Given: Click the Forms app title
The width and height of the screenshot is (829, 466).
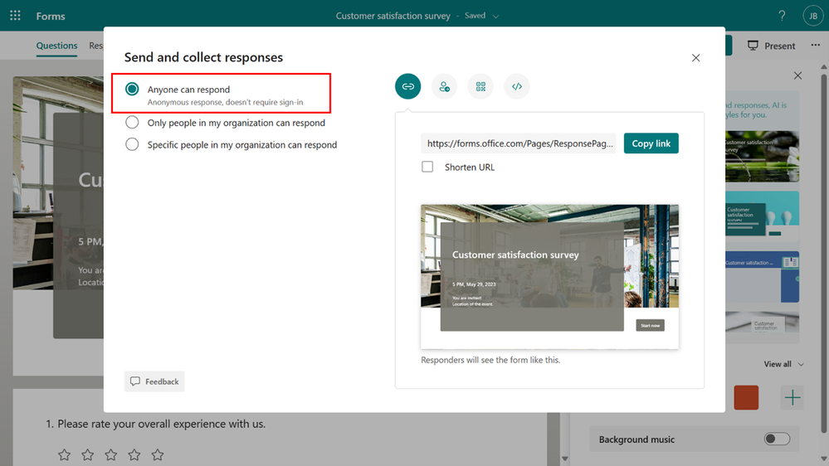Looking at the screenshot, I should point(51,17).
